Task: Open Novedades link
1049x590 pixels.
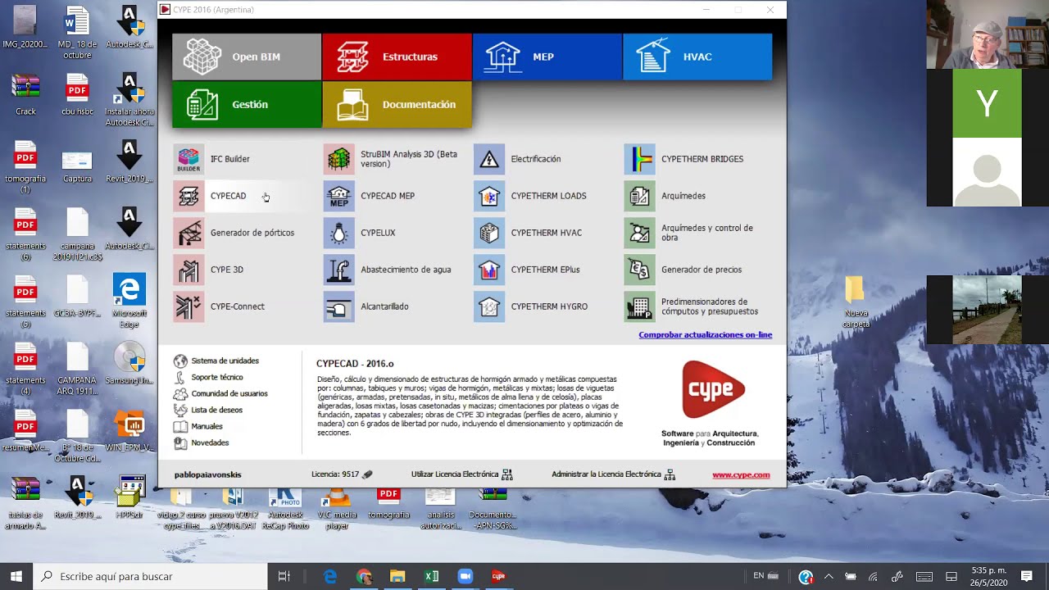Action: [202, 442]
